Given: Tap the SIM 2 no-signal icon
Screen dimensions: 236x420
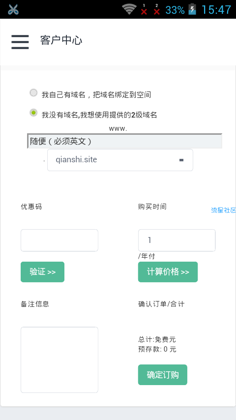Looking at the screenshot, I should 157,10.
